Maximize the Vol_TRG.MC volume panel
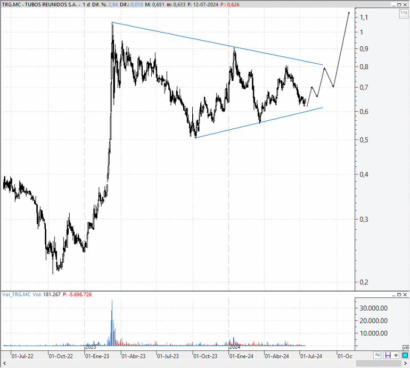This screenshot has height=368, width=410. 399,295
